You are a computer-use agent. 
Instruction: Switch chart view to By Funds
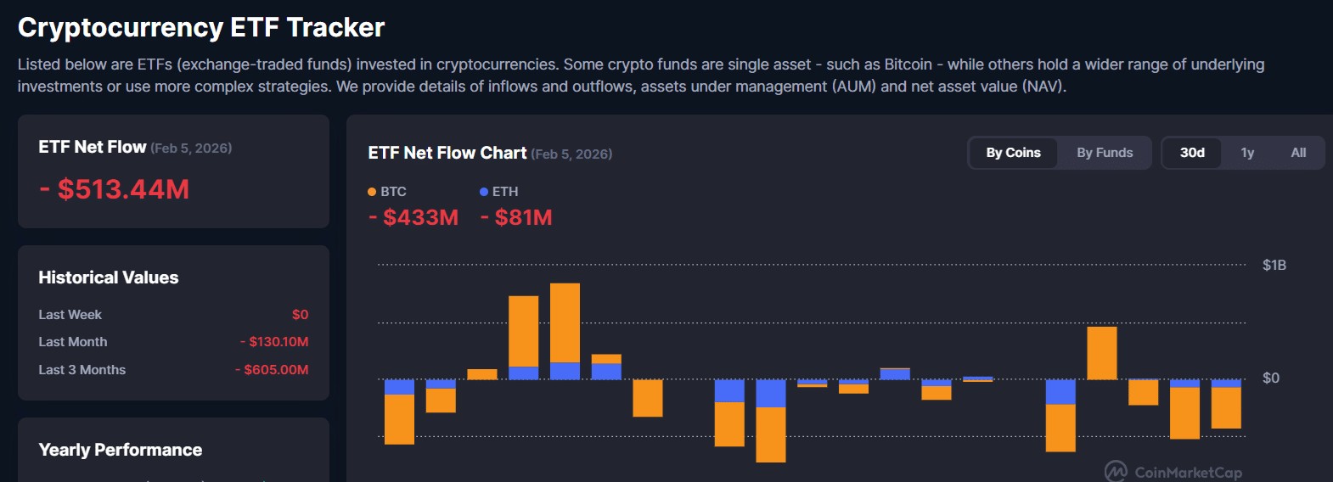pos(1105,153)
